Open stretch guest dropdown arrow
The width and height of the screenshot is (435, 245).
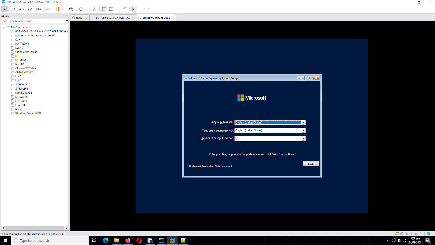149,9
